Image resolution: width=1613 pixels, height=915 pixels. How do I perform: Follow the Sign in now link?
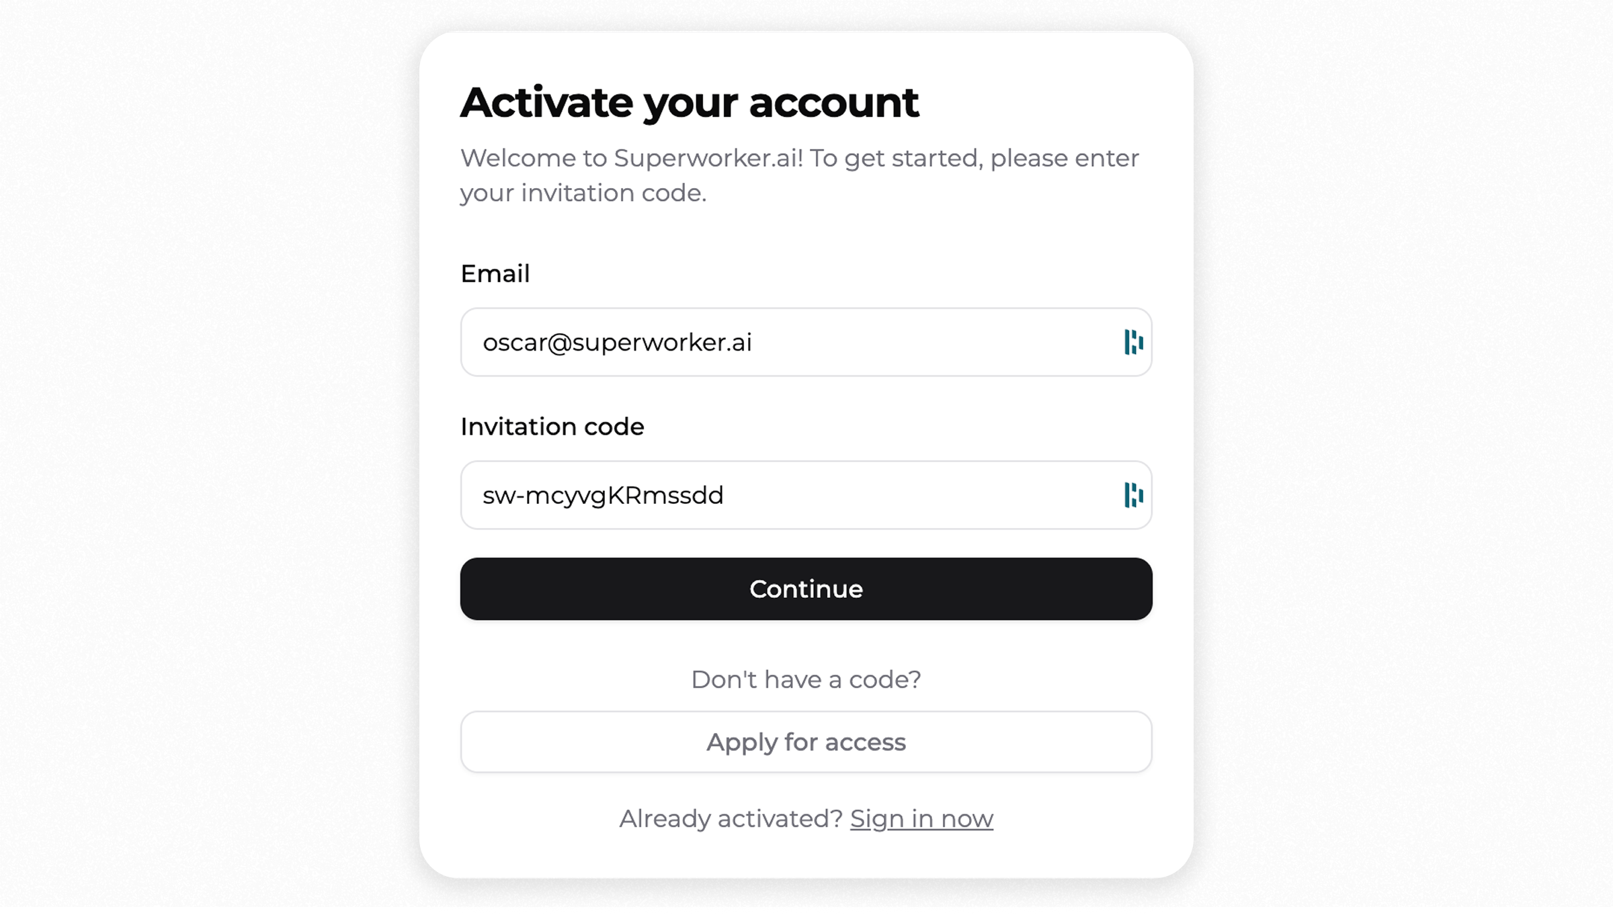921,818
